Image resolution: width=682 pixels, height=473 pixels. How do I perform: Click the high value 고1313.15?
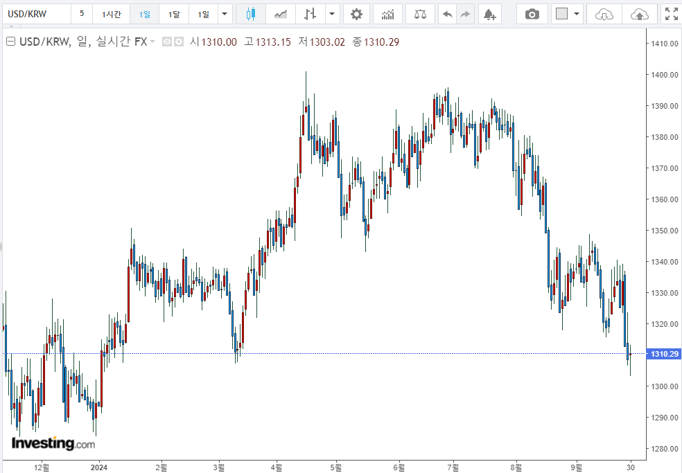[267, 42]
